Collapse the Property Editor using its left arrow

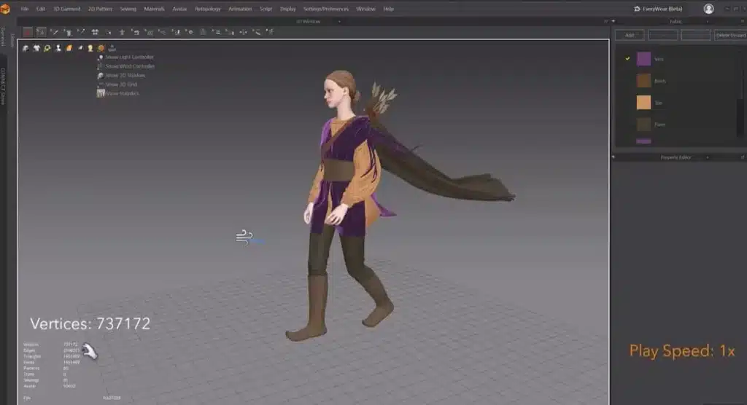[x=614, y=157]
